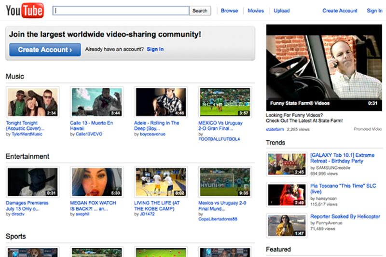The width and height of the screenshot is (386, 257).
Task: Click Mexico vs Uruguay 2-0 Final Mund title
Action: [222, 206]
